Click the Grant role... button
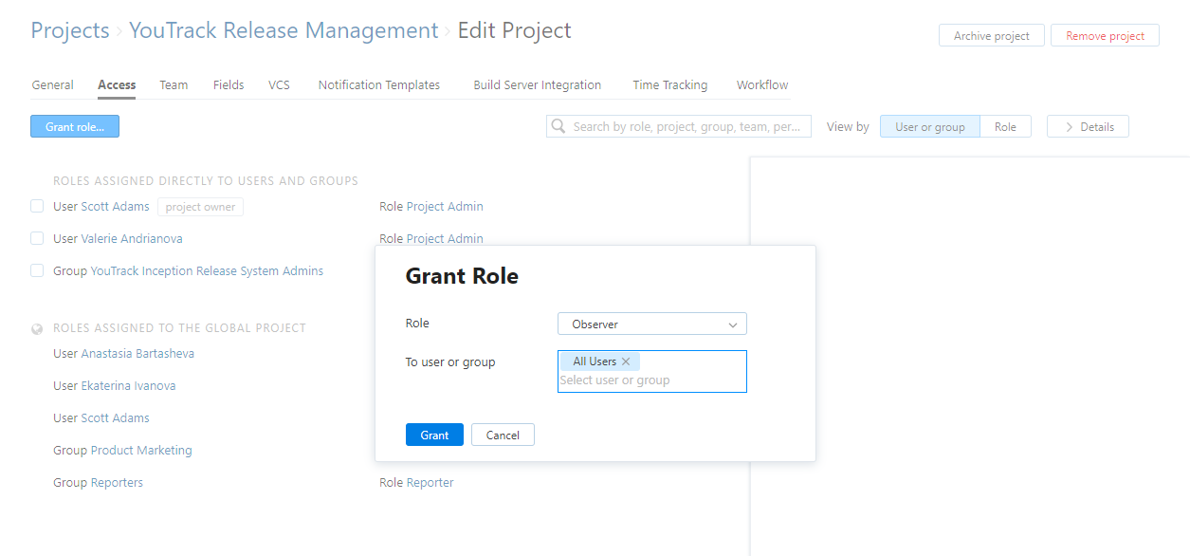The image size is (1190, 556). tap(75, 127)
